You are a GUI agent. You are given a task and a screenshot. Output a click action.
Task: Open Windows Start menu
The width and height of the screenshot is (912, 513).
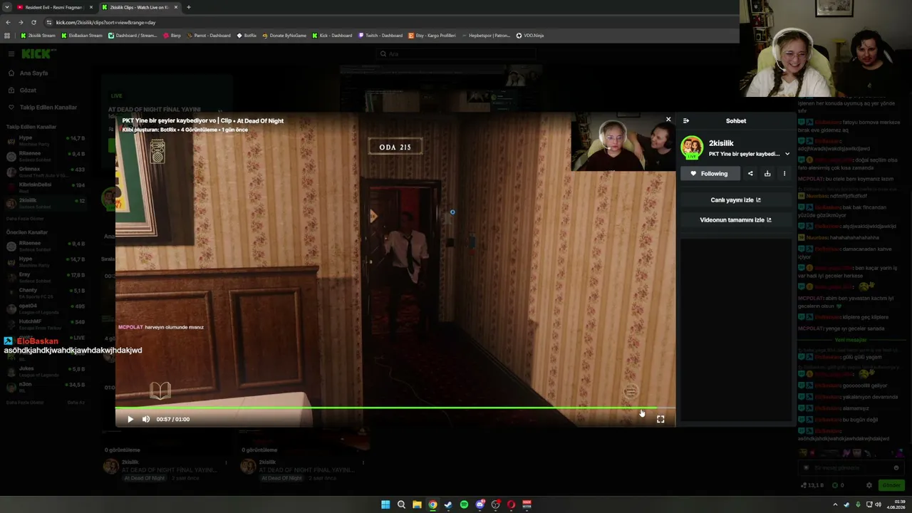[385, 504]
